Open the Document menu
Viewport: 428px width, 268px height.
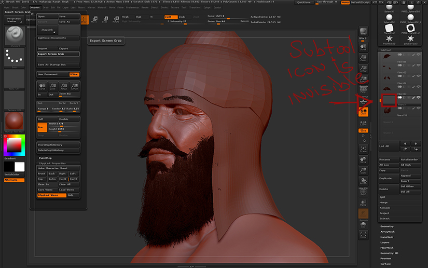click(x=35, y=7)
